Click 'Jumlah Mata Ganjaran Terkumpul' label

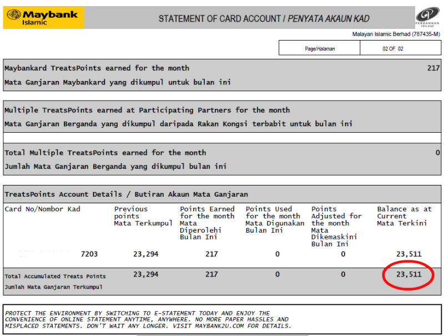[x=53, y=287]
